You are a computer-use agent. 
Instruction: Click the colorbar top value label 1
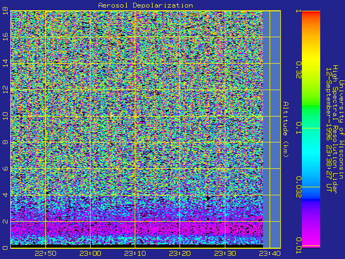click(299, 11)
